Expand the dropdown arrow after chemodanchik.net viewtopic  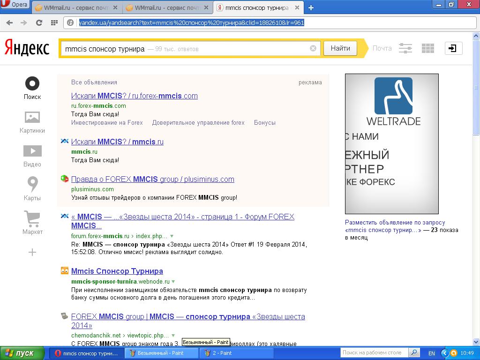(173, 336)
